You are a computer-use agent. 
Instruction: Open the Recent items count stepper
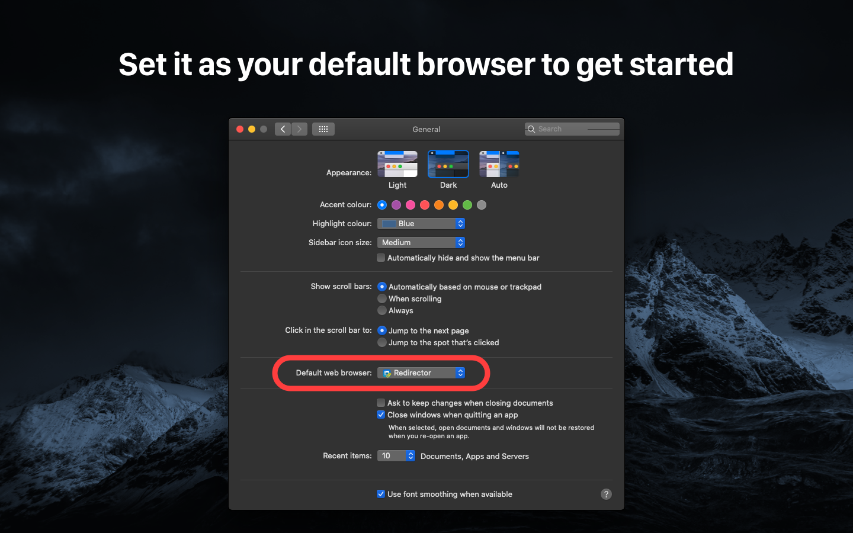pos(396,455)
